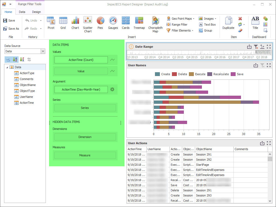276x207 pixels.
Task: Click the Date Range timeline selector
Action: tap(199, 55)
